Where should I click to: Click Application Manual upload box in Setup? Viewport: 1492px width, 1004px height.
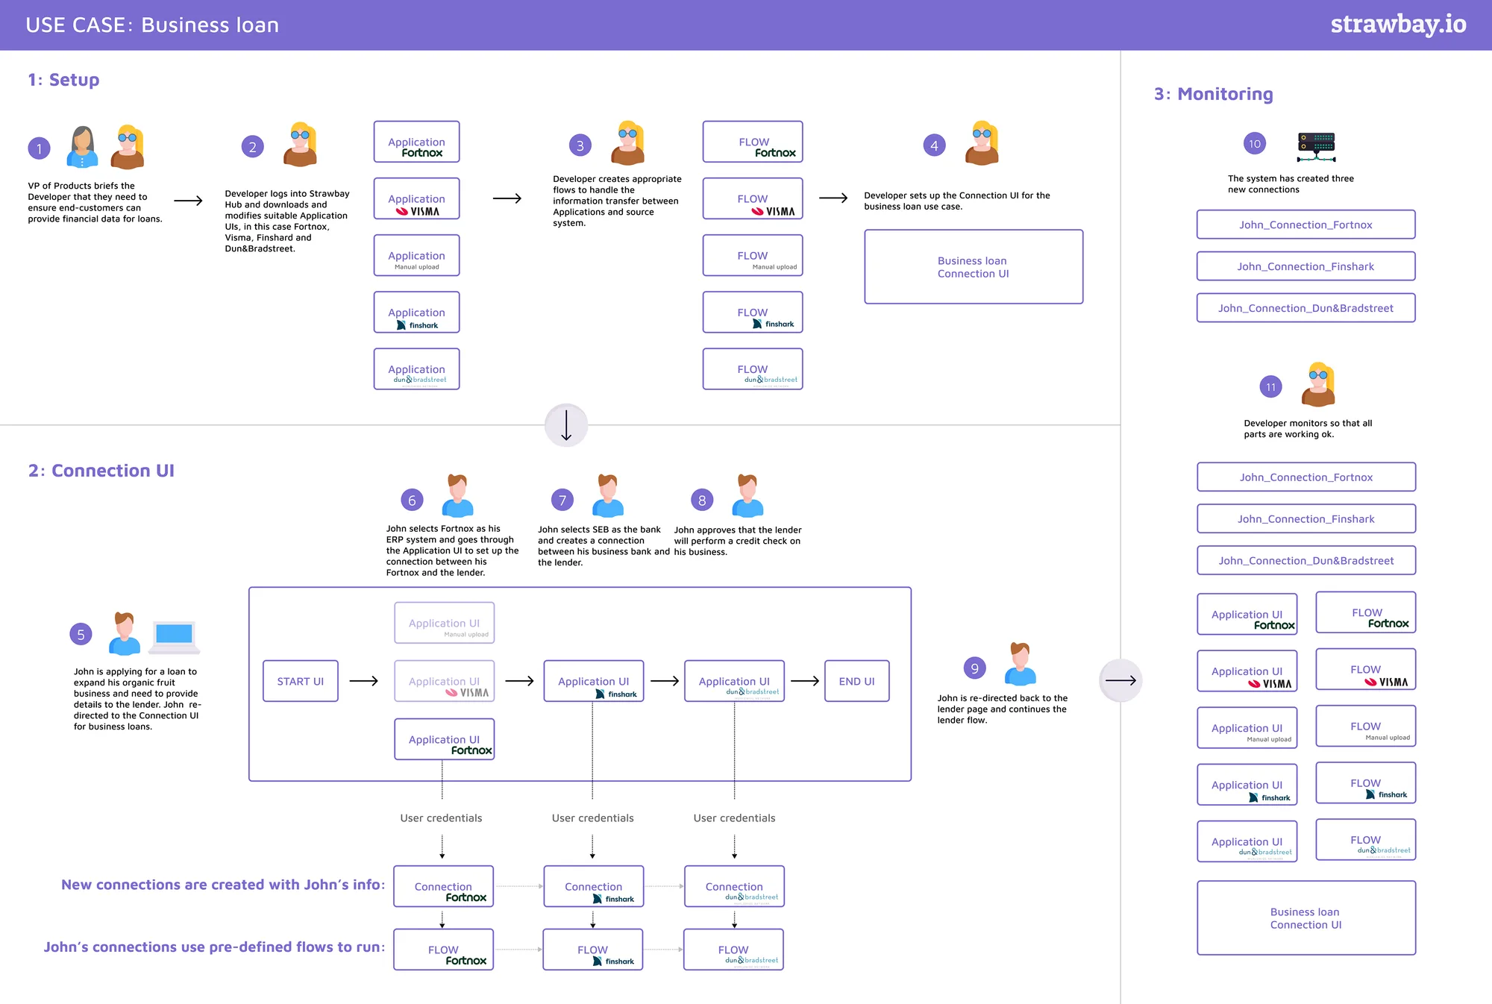tap(416, 255)
